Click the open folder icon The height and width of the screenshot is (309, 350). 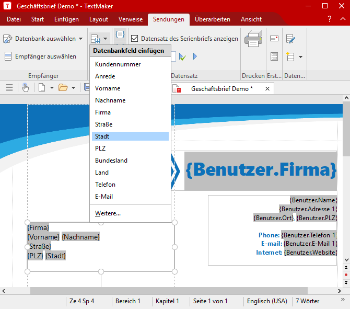[63, 88]
